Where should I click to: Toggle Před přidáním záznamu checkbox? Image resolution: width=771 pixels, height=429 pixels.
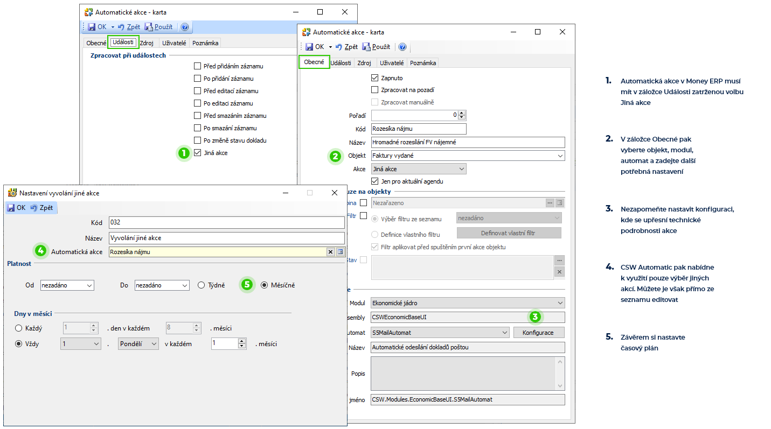[197, 66]
